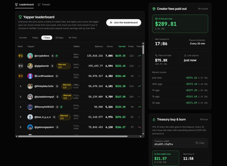Click the rank 3 trophy badge
The image size is (227, 166).
point(21,76)
